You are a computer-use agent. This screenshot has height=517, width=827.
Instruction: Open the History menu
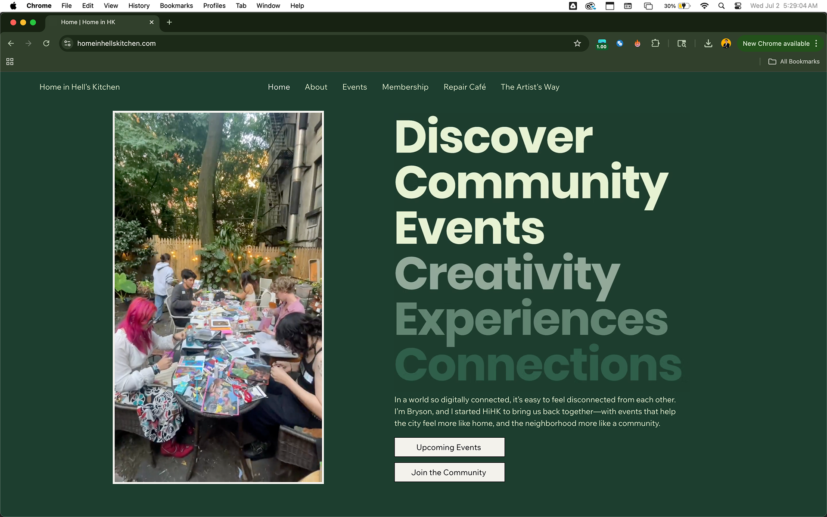(139, 6)
